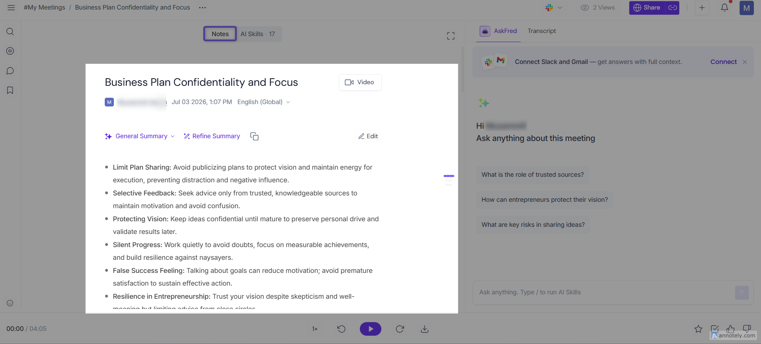This screenshot has width=761, height=344.
Task: Click the Connect link for Slack and Gmail
Action: coord(723,62)
